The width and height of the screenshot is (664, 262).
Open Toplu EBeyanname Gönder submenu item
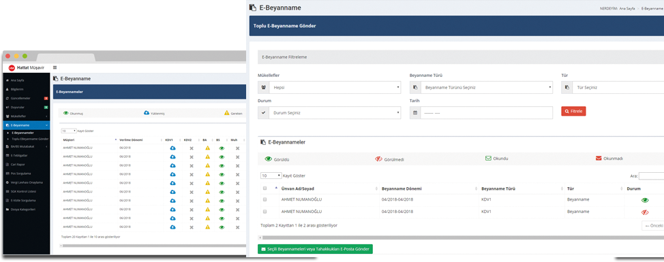point(30,138)
